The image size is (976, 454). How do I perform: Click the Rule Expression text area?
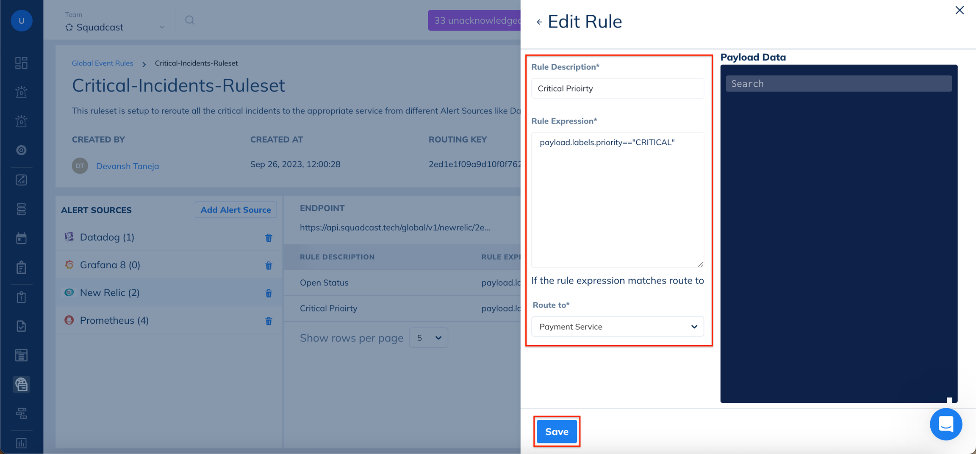618,200
